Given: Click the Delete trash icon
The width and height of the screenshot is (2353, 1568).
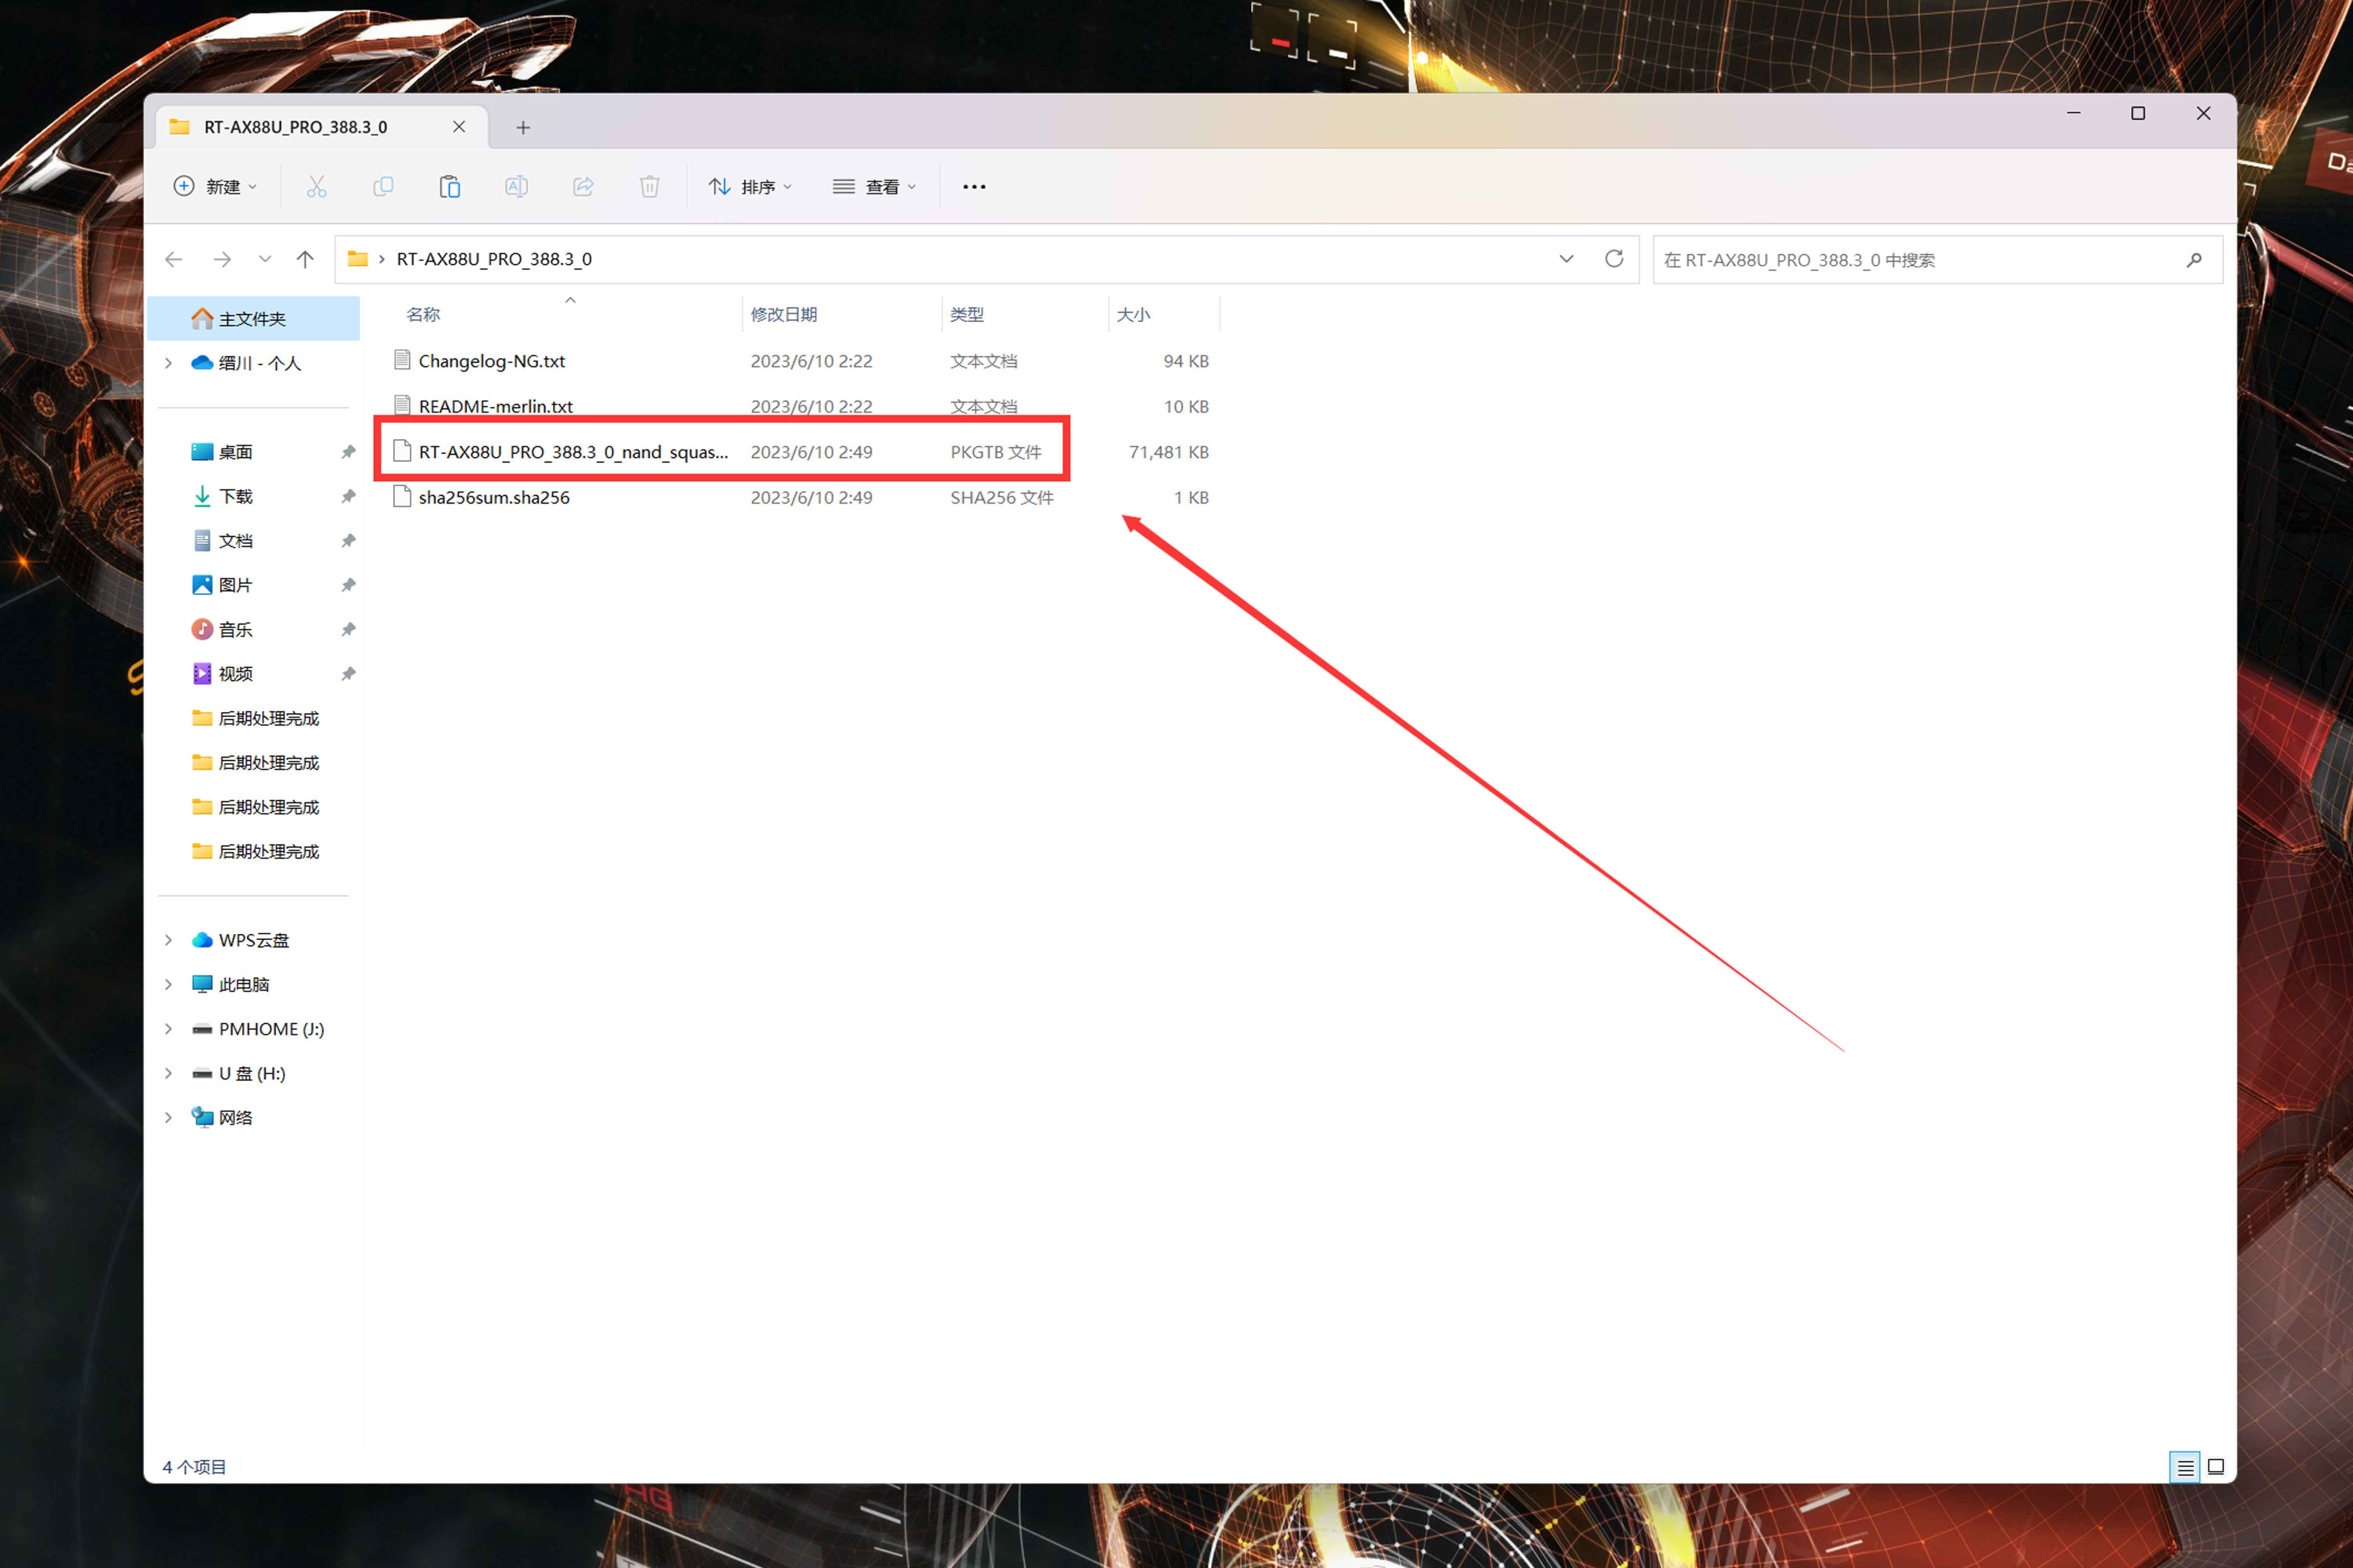Looking at the screenshot, I should click(x=649, y=187).
